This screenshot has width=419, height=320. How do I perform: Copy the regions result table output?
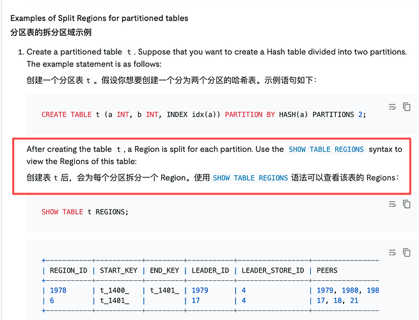click(x=406, y=252)
